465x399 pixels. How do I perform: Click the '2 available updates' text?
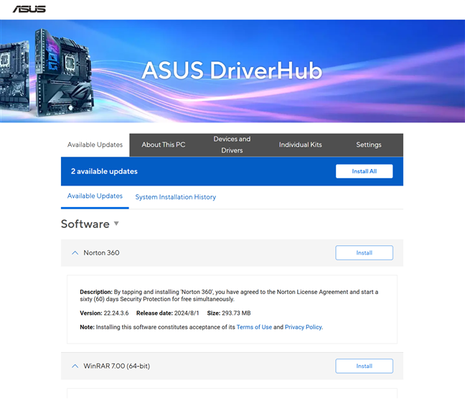click(x=104, y=171)
